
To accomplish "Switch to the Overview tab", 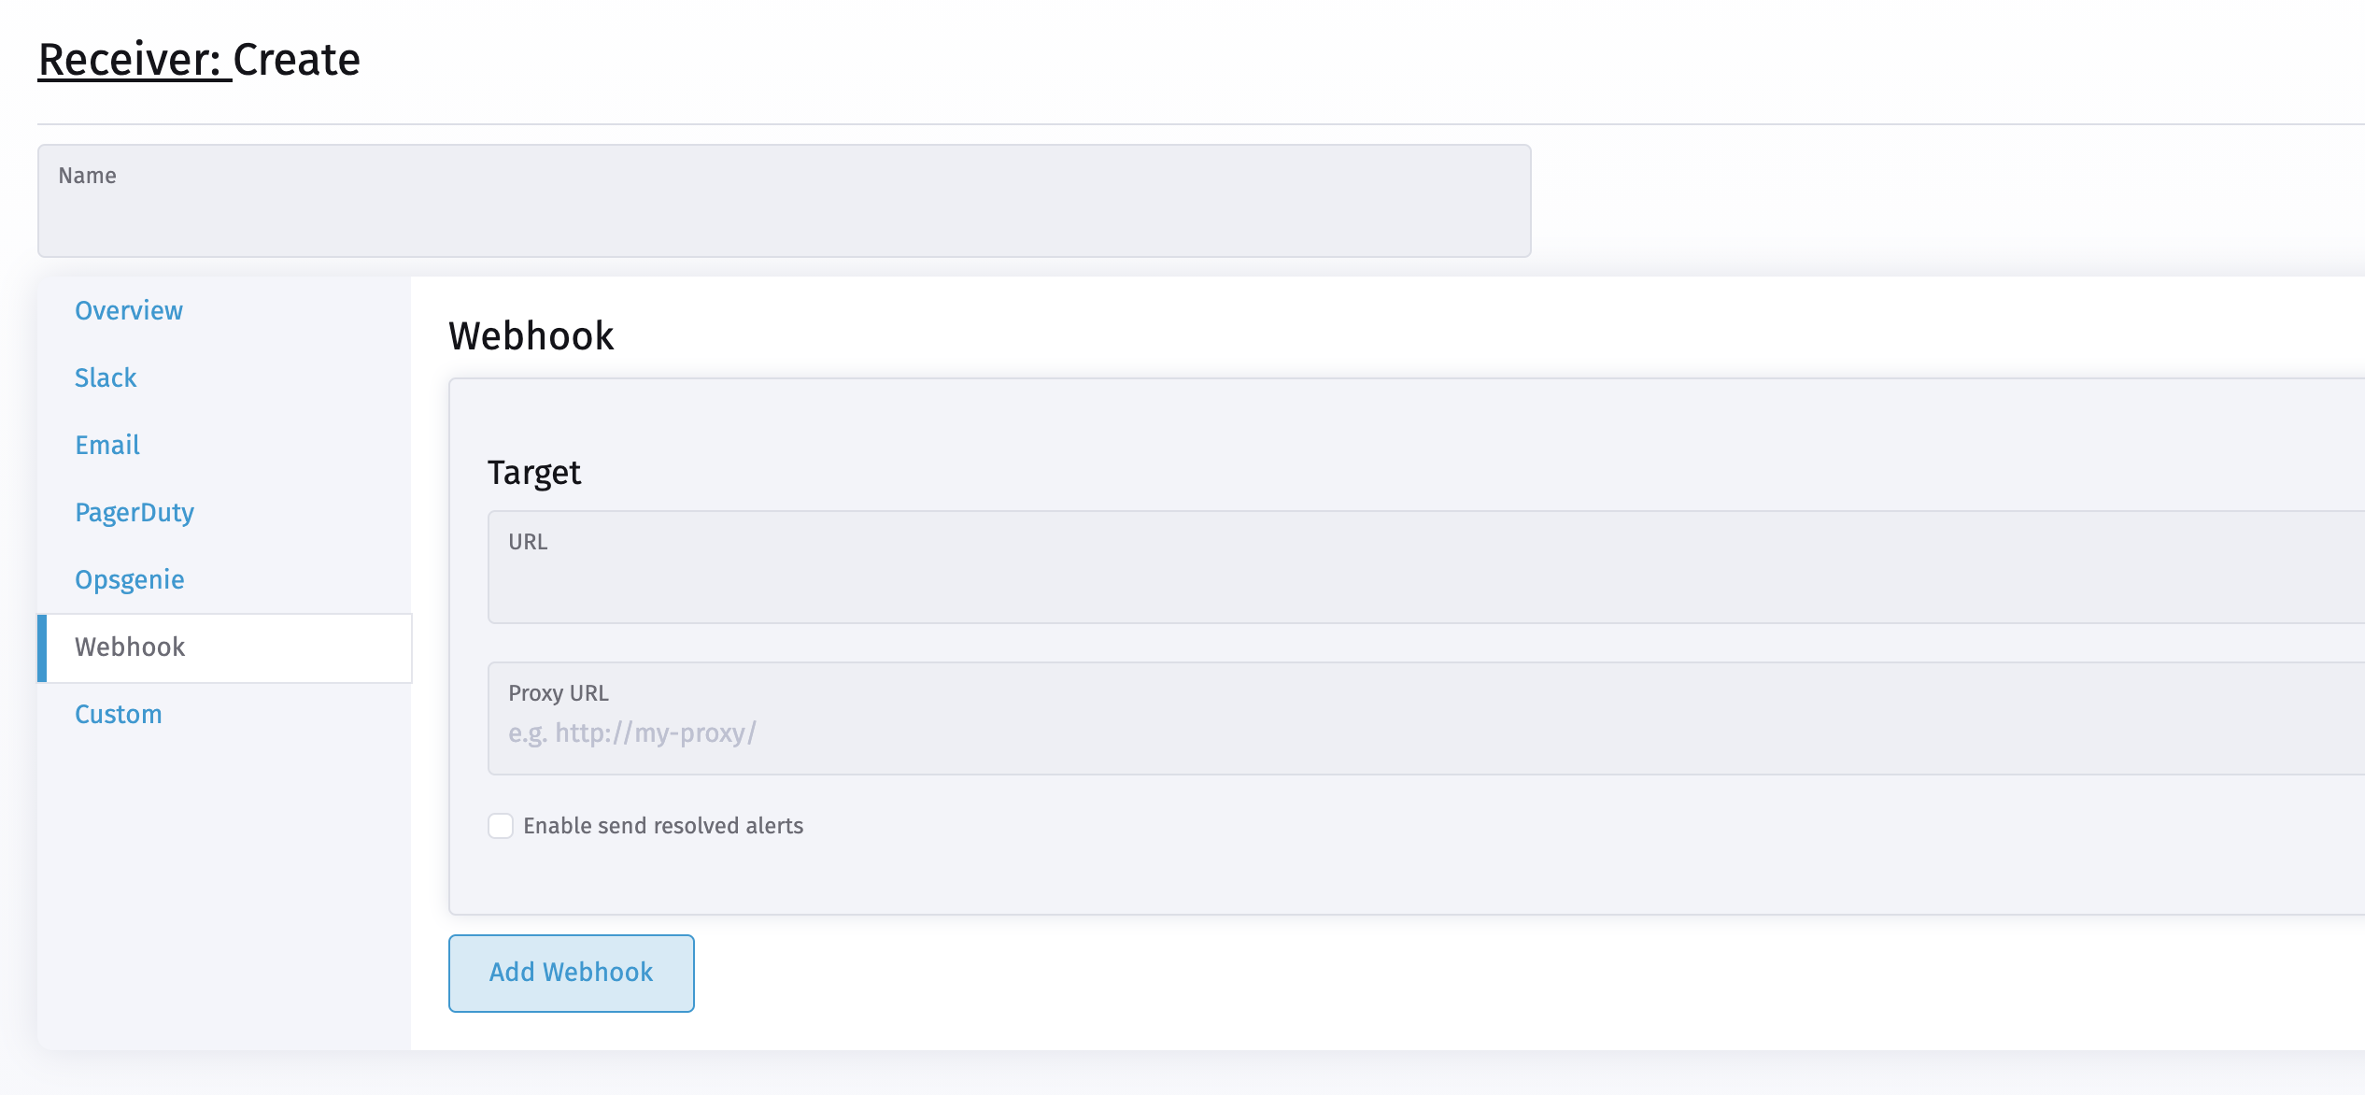I will click(x=128, y=310).
